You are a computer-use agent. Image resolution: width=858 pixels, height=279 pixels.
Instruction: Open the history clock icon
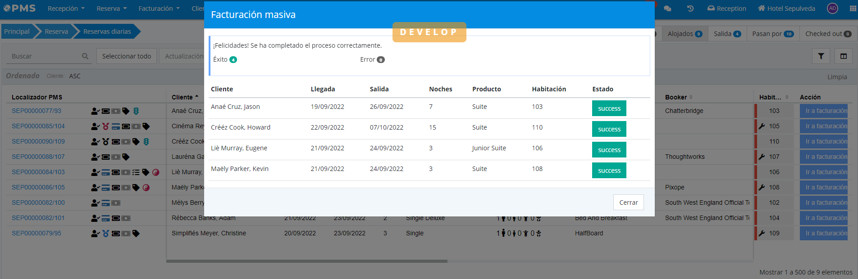click(690, 9)
